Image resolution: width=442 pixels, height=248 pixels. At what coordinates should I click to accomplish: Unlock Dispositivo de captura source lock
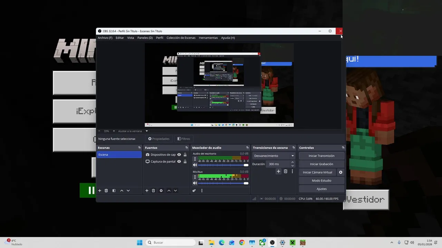click(185, 155)
